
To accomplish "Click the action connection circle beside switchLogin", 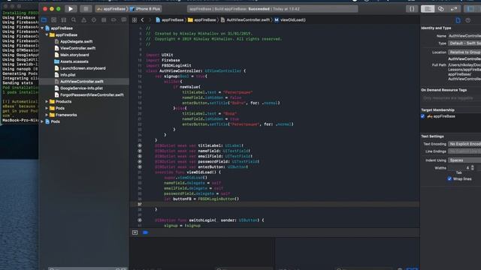I will [x=140, y=220].
